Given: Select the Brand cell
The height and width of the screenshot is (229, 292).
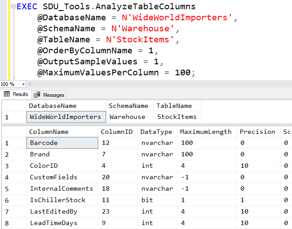Looking at the screenshot, I should coord(62,154).
